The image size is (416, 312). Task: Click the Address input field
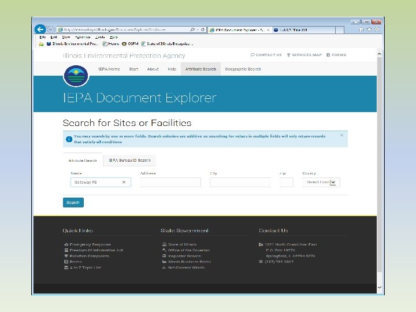pos(170,182)
